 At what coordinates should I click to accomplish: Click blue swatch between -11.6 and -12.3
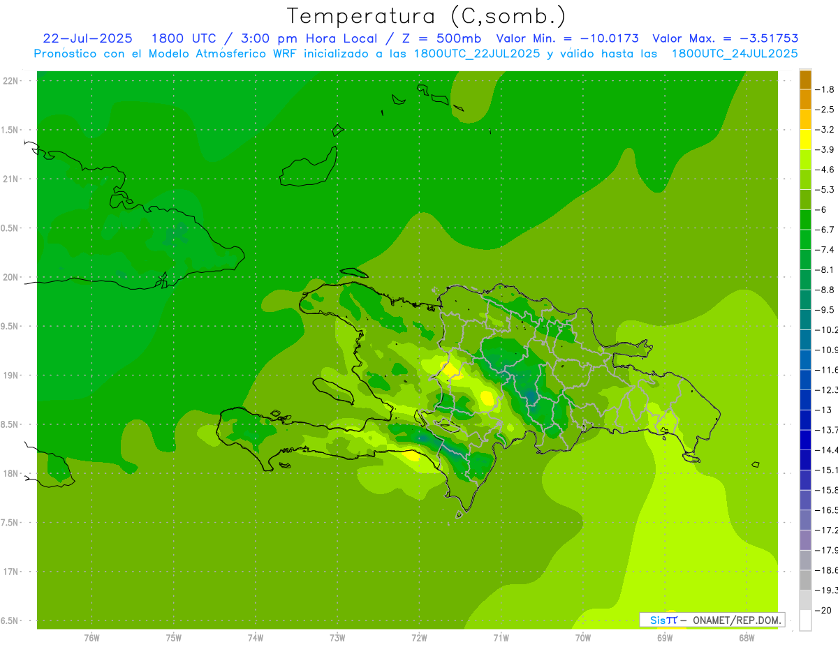pyautogui.click(x=805, y=380)
